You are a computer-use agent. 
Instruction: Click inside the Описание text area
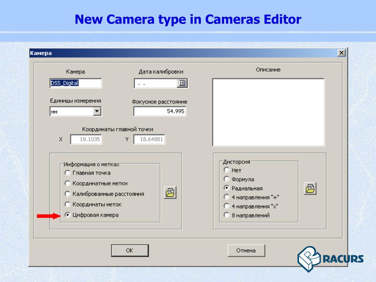[x=268, y=112]
